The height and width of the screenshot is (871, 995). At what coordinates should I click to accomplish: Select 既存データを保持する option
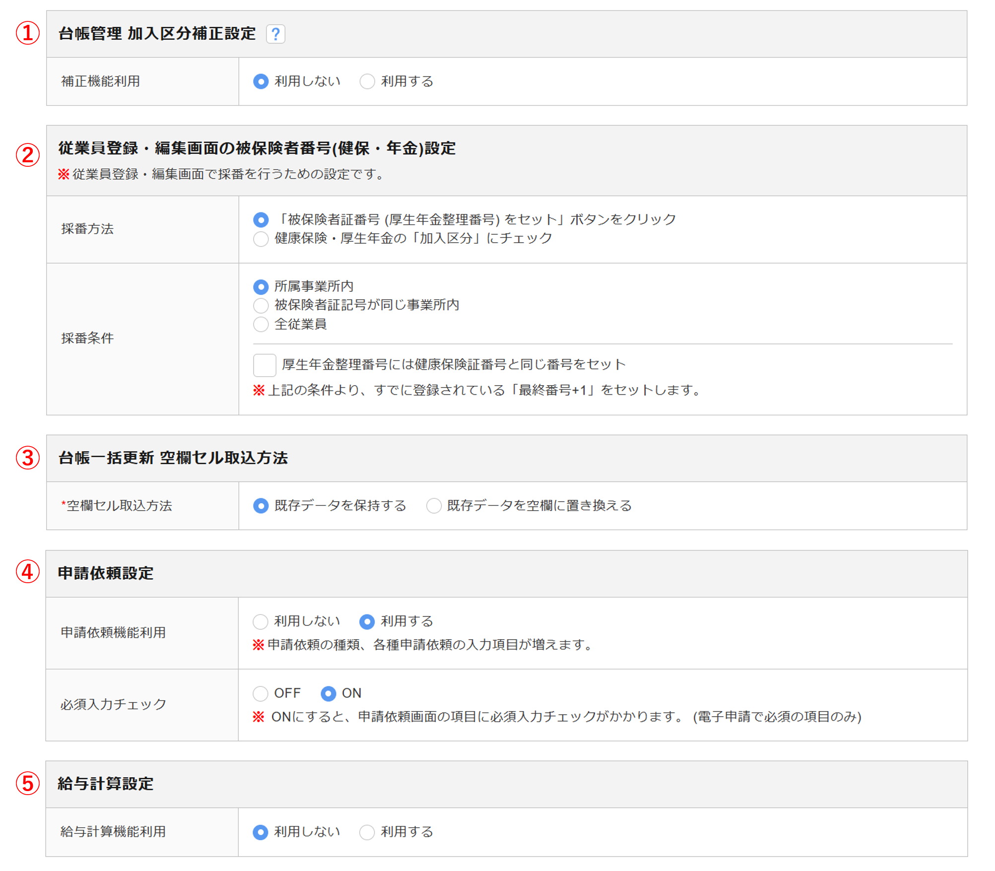point(261,506)
